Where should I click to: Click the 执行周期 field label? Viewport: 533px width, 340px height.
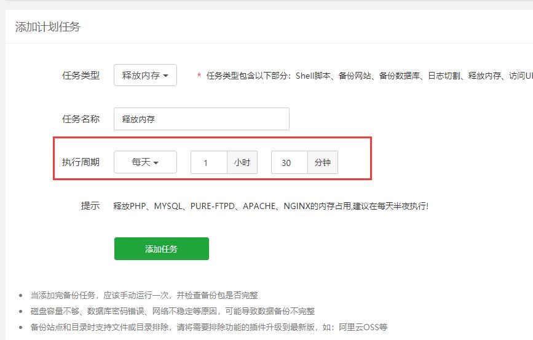[x=81, y=162]
